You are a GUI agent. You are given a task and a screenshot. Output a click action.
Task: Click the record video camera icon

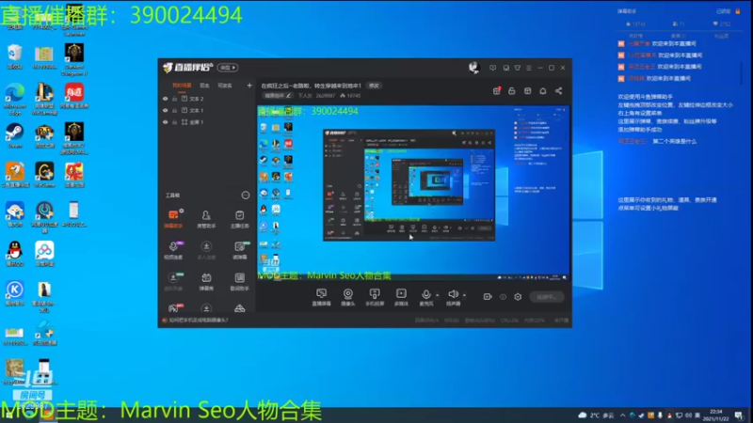[x=487, y=297]
